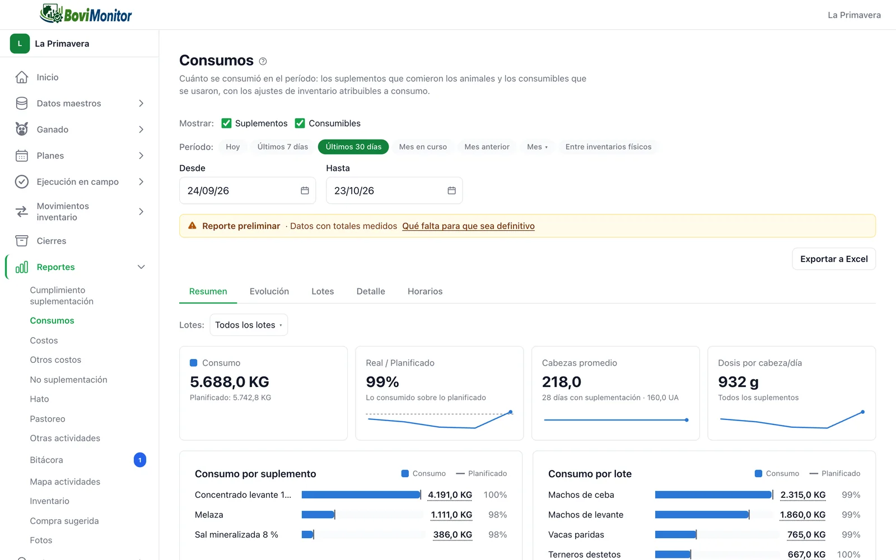Switch to the Horarios tab

425,291
